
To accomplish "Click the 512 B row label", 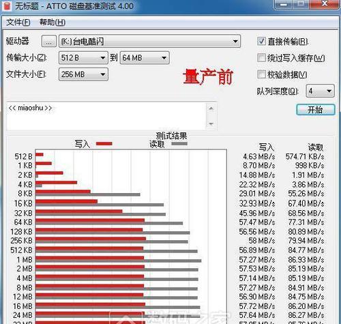I will pyautogui.click(x=23, y=157).
